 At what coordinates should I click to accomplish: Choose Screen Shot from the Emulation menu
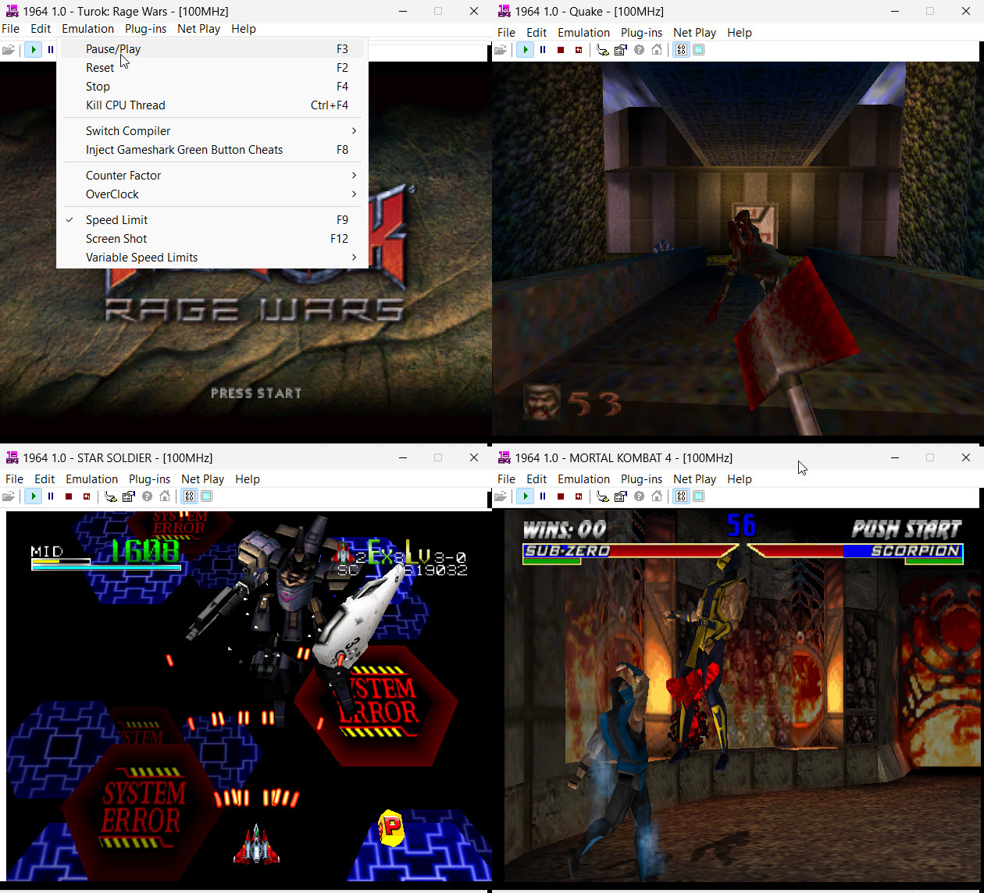pos(212,239)
